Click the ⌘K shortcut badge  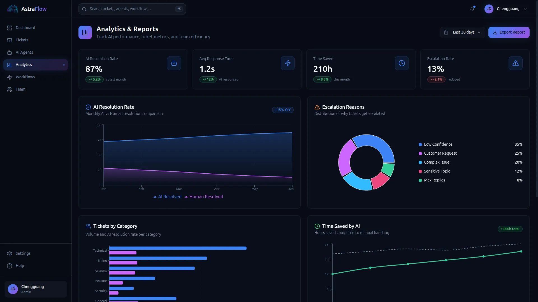tap(179, 9)
